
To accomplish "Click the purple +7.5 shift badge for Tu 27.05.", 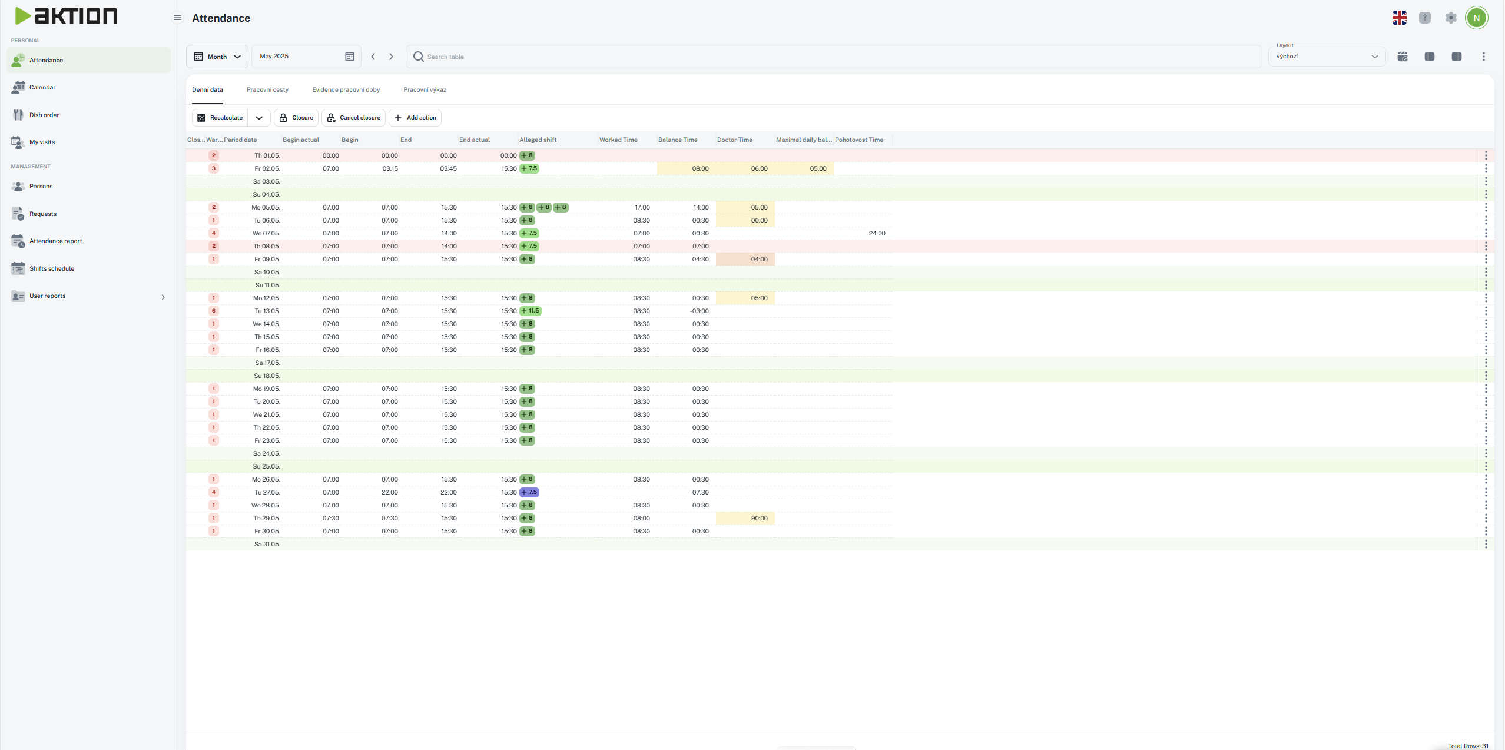I will point(529,492).
